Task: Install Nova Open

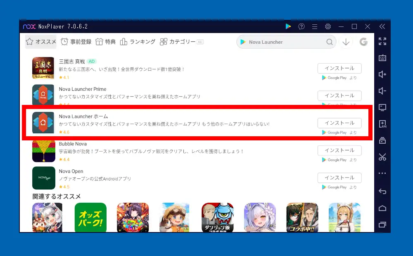Action: point(339,178)
